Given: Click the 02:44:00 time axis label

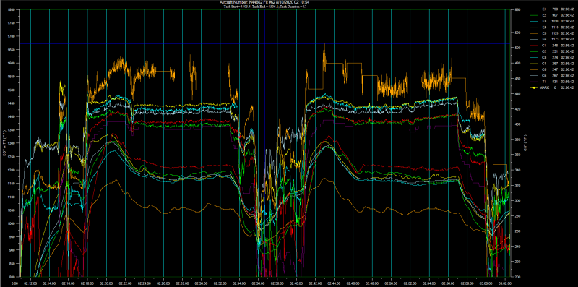Looking at the screenshot, I should click(334, 283).
